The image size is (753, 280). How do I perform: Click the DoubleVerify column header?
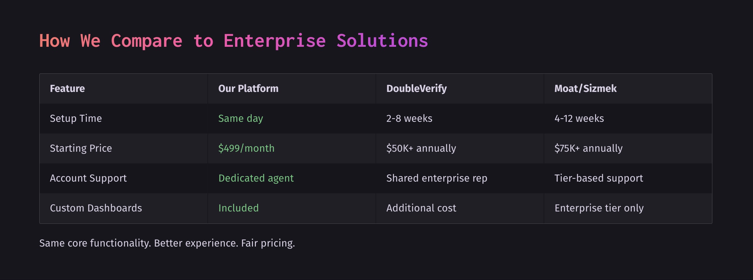point(416,89)
